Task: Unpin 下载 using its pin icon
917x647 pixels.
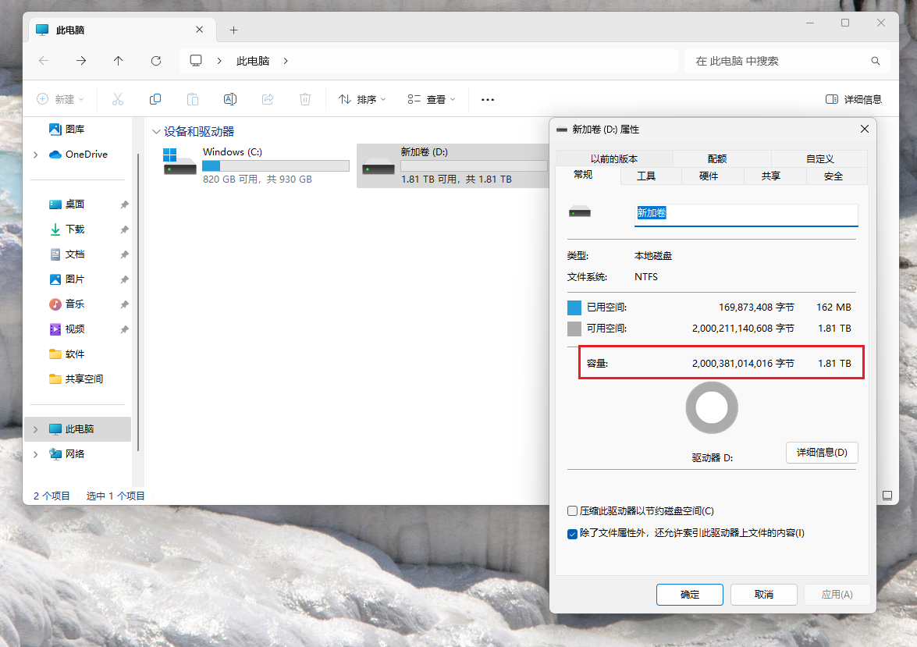Action: [x=124, y=229]
